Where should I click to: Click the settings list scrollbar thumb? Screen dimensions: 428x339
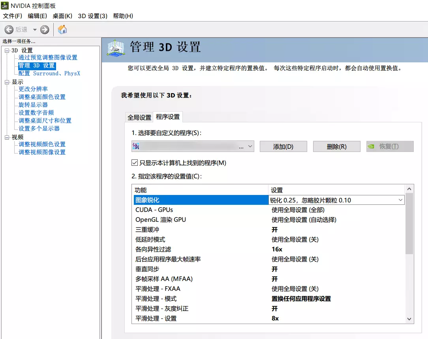pyautogui.click(x=409, y=223)
